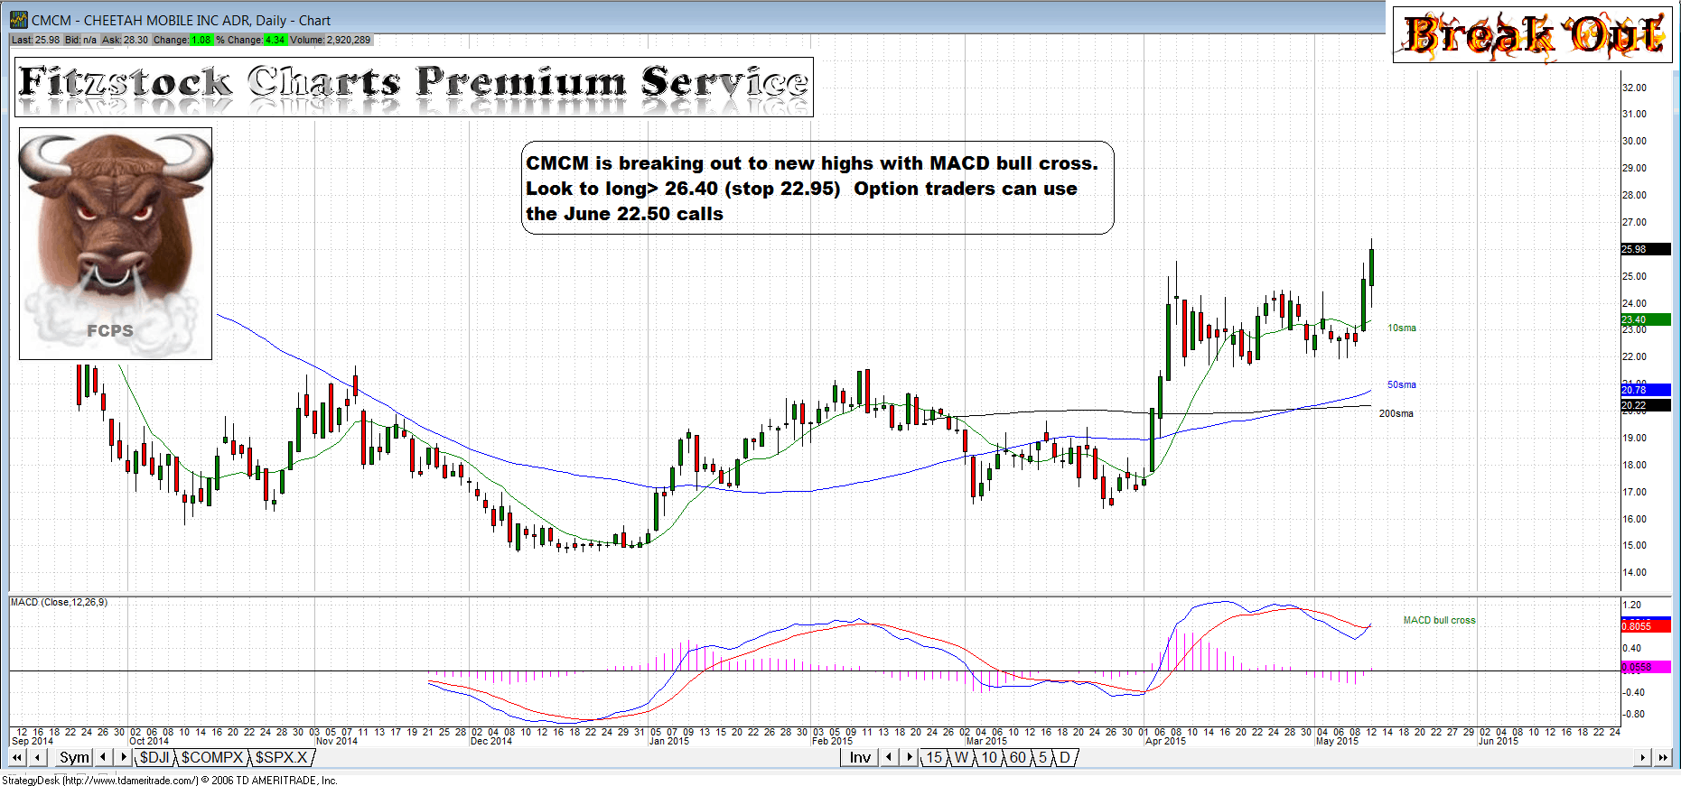Click the chart window icon in title bar

tap(18, 20)
